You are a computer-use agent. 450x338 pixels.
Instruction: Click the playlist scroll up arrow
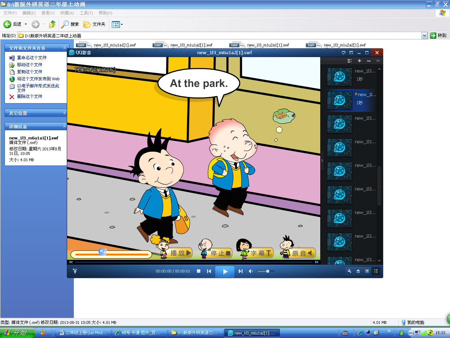[x=379, y=69]
